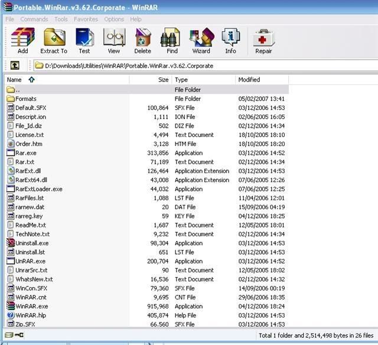Select the Default.SFX file icon
The width and height of the screenshot is (378, 345).
11,108
